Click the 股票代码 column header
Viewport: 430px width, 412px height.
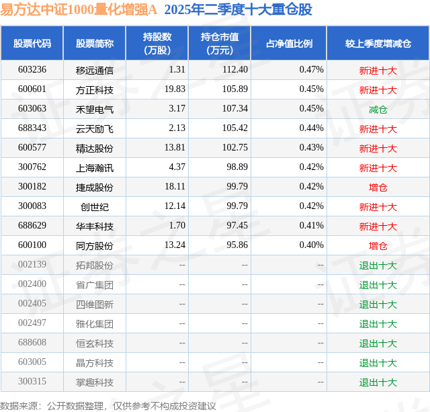point(32,43)
